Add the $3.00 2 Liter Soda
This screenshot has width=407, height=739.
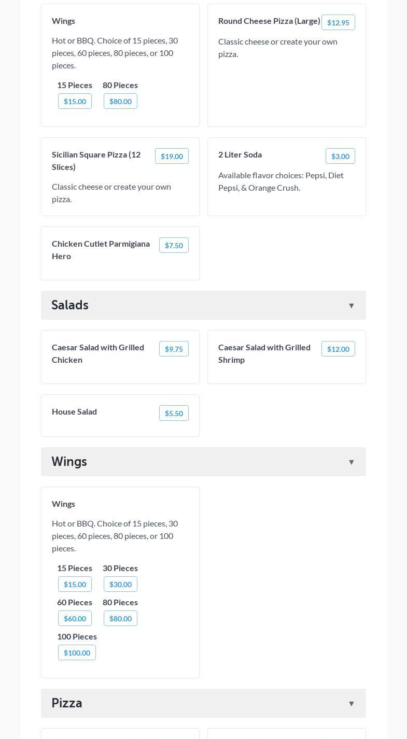pos(340,156)
